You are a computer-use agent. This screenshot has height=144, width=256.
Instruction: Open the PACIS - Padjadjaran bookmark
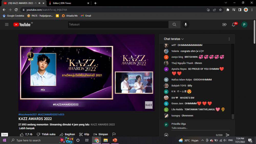(x=40, y=16)
